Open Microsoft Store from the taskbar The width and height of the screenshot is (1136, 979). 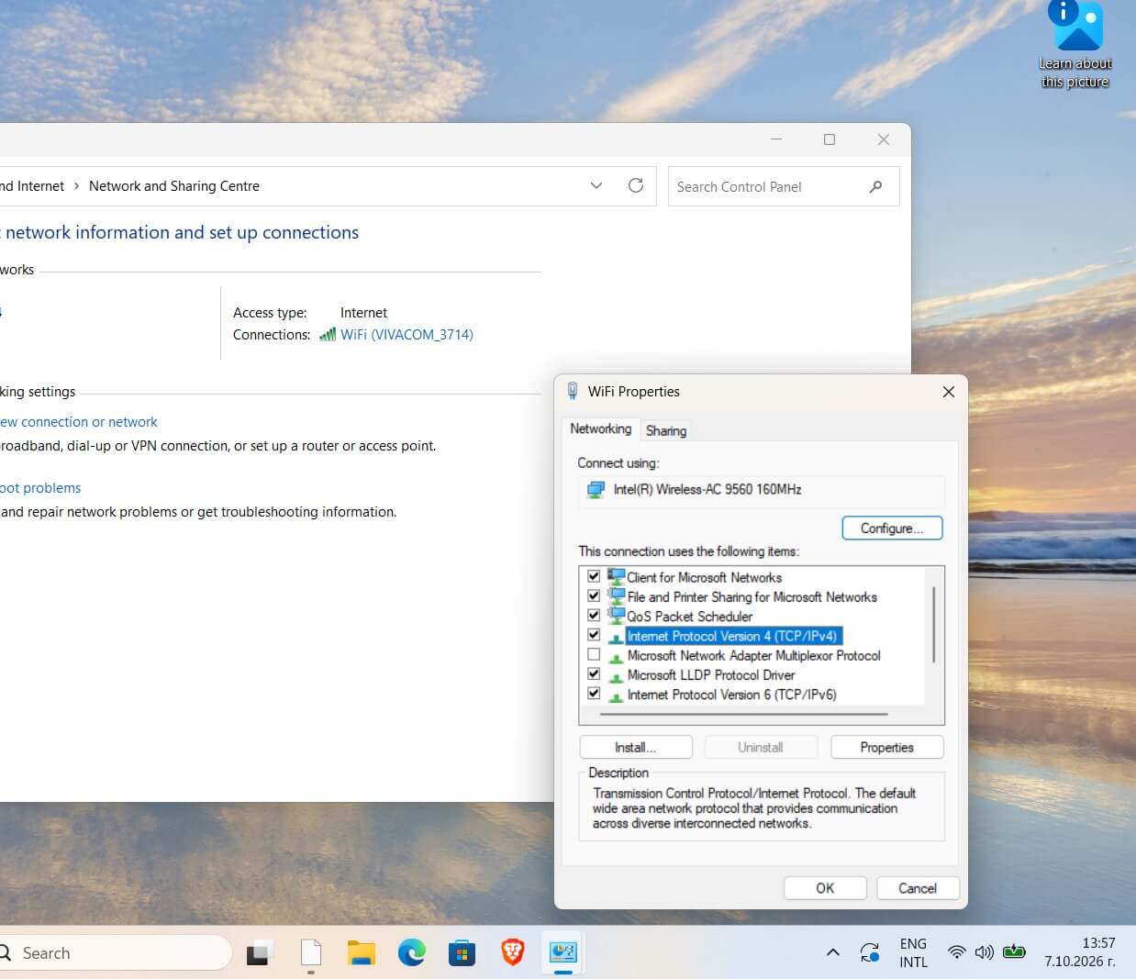[462, 953]
